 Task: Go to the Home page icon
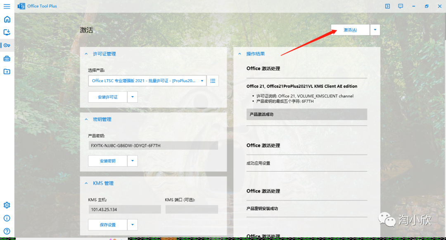tap(7, 19)
